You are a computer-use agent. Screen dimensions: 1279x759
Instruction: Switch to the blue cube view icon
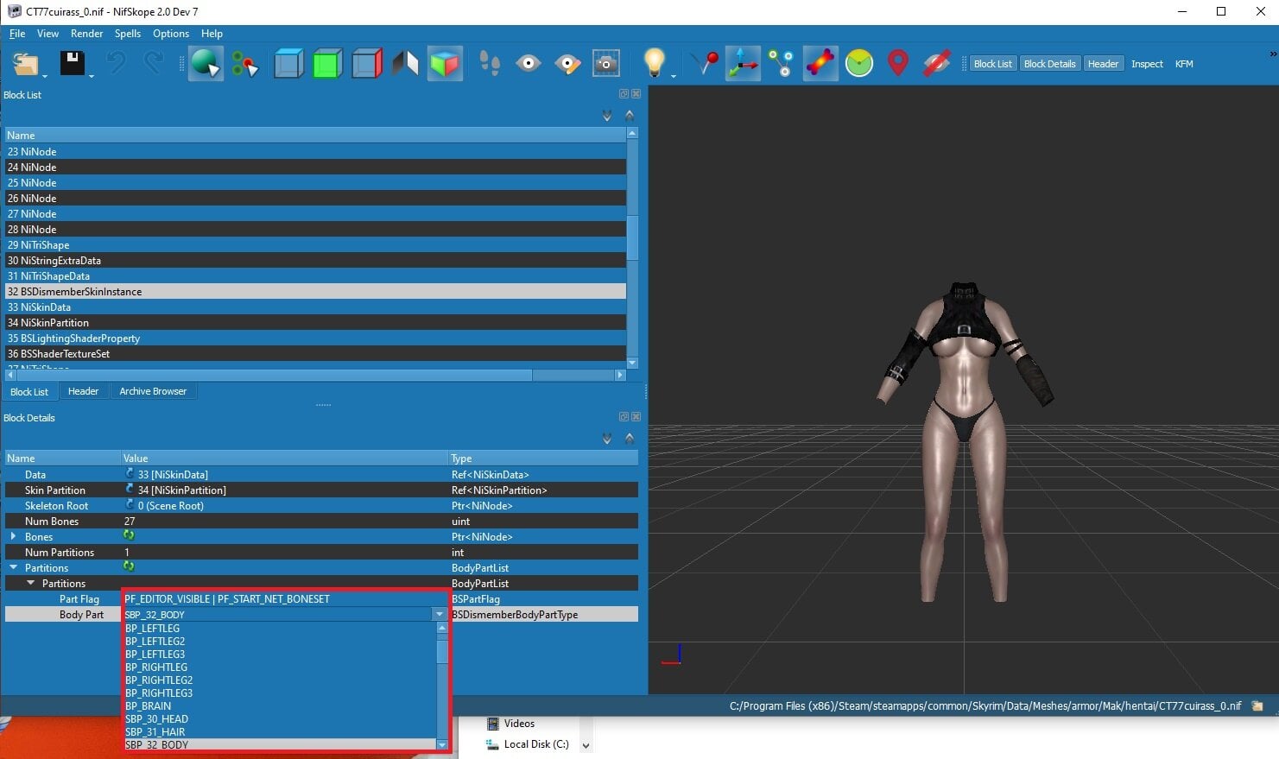(x=288, y=64)
